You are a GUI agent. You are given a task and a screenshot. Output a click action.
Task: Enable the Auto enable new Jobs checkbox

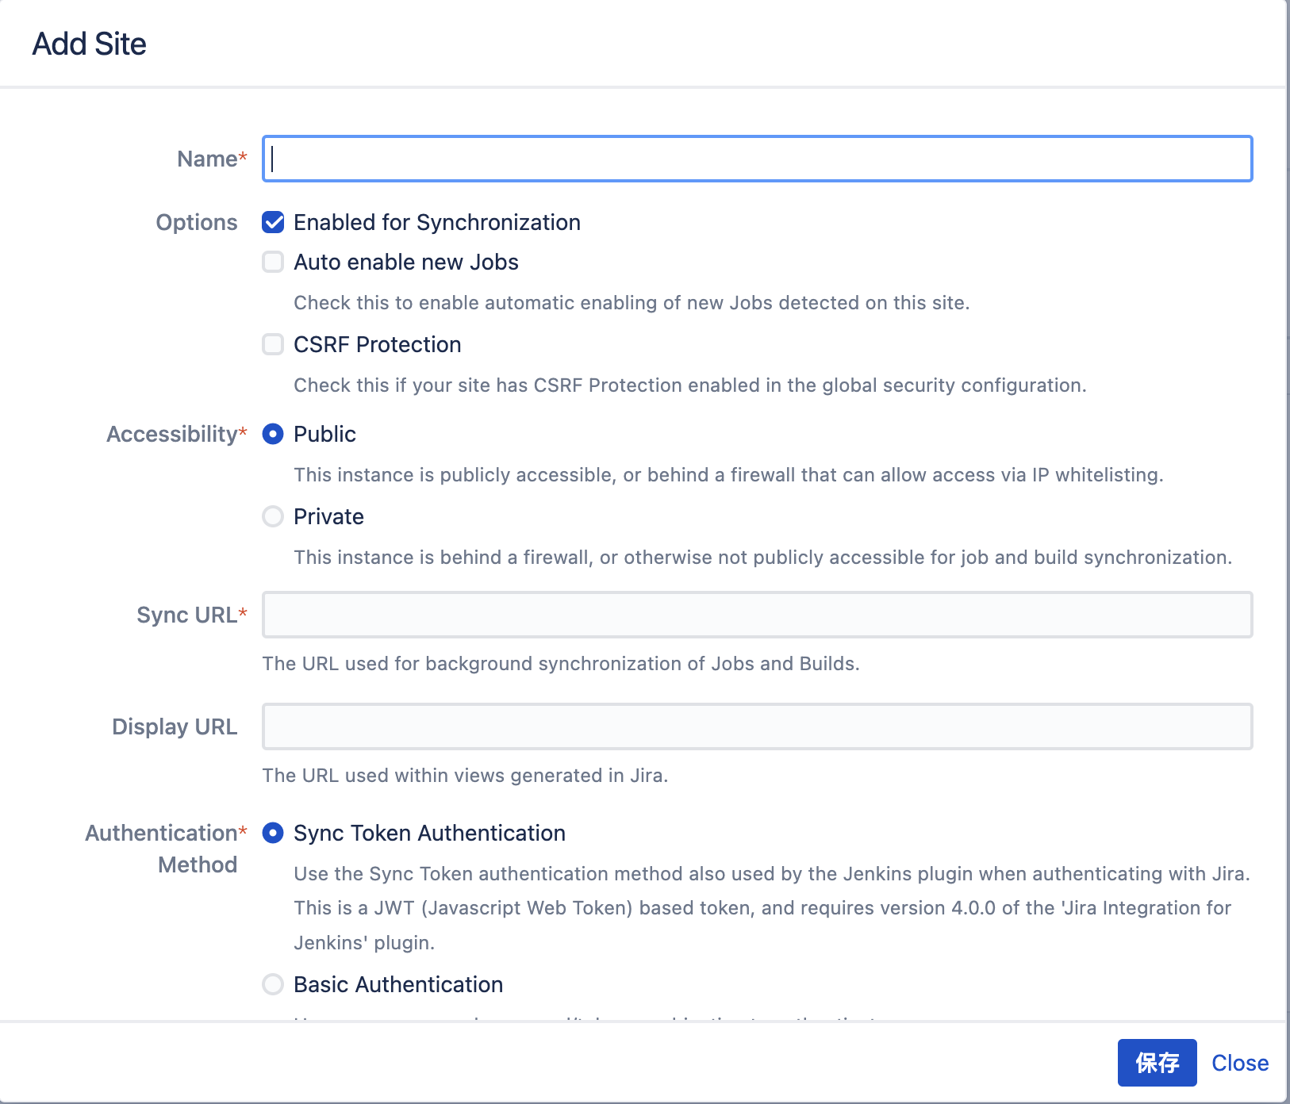coord(273,262)
